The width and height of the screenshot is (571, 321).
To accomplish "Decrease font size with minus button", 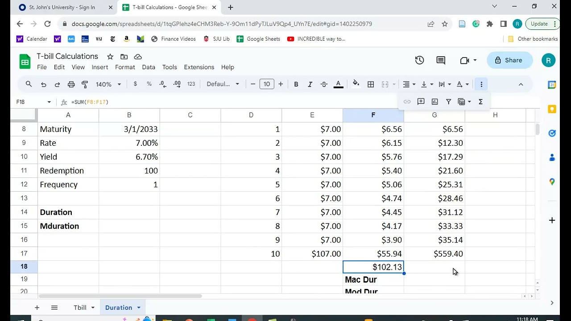I will click(253, 84).
